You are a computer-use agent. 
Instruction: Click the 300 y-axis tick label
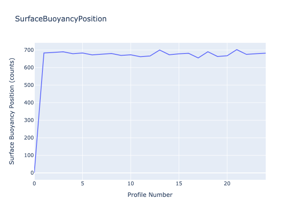click(x=28, y=120)
